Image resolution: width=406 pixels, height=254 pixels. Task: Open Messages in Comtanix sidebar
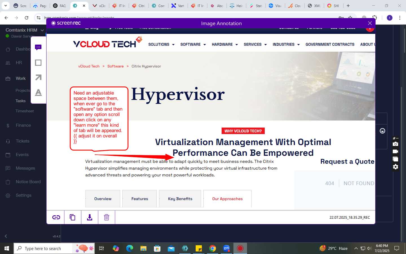click(25, 168)
